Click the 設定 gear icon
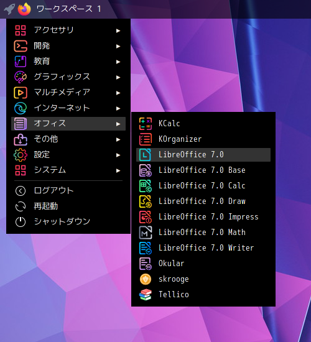The width and height of the screenshot is (311, 342). [x=21, y=155]
